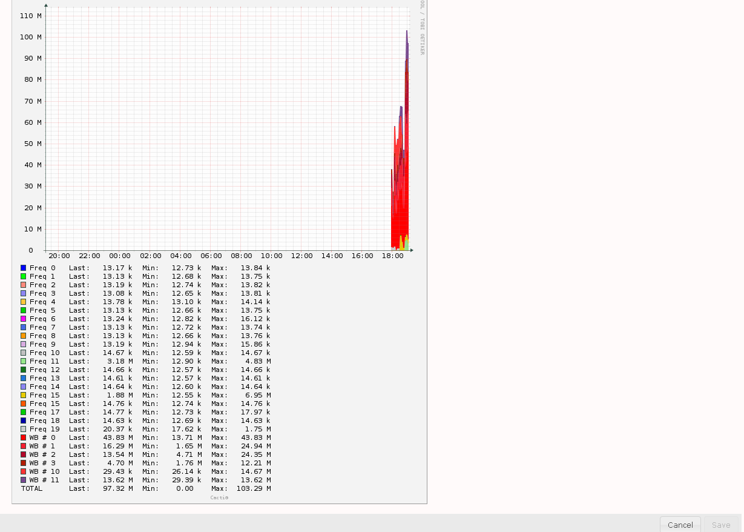Click the orange Freq 8 legend swatch
This screenshot has width=744, height=532.
coord(24,335)
